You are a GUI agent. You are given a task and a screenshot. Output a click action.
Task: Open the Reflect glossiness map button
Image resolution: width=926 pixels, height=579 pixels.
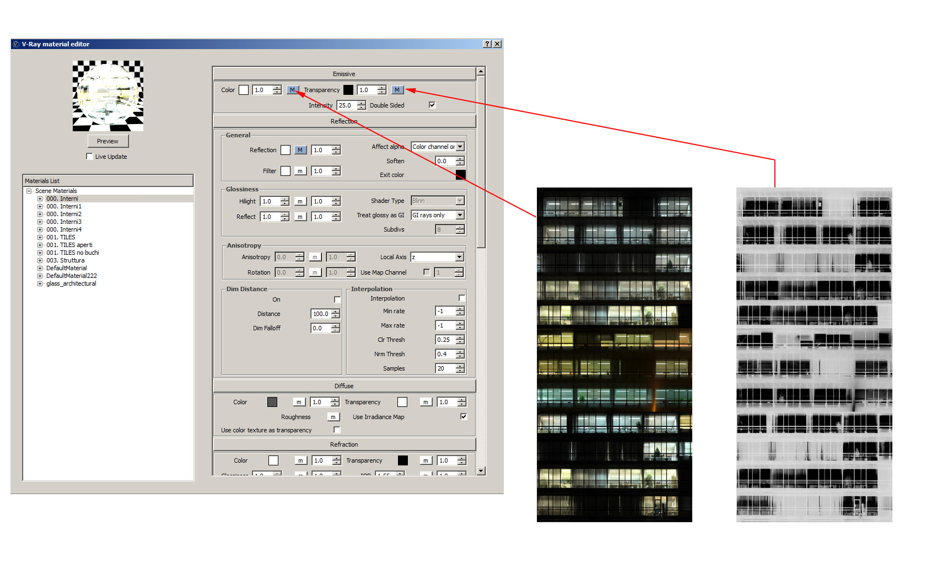[x=300, y=217]
